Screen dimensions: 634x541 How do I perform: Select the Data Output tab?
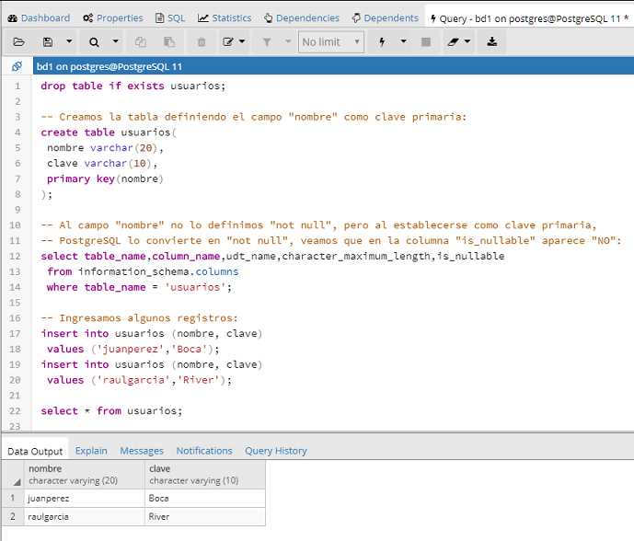(x=35, y=451)
